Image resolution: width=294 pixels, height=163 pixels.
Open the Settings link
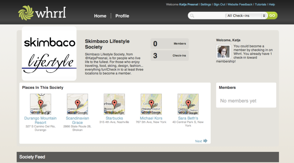point(206,4)
